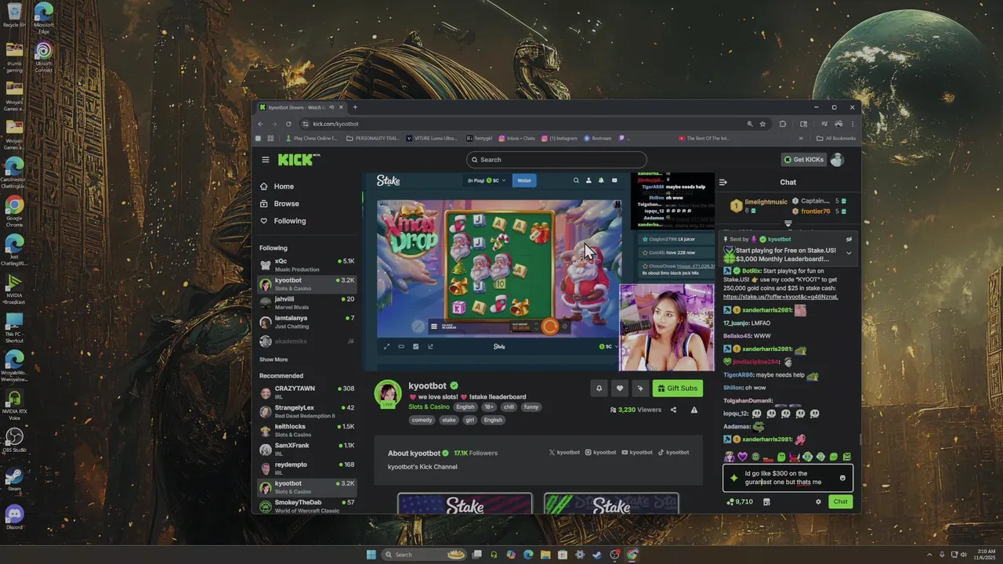Click the report warning triangle icon
The height and width of the screenshot is (564, 1003).
coord(693,410)
